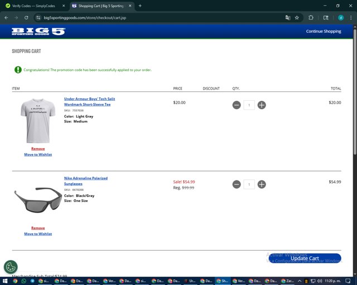Open the Chrome three-dot menu
357x285 pixels.
click(x=351, y=18)
